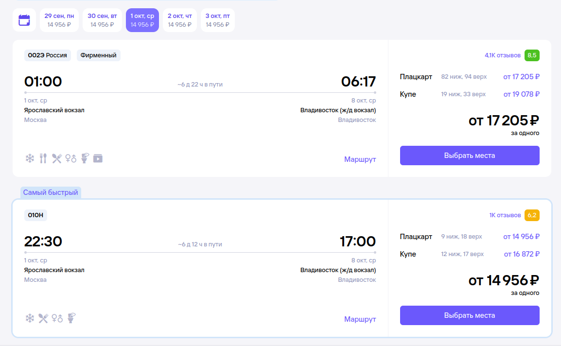Click the gender compartments icon on train 002Э
This screenshot has height=346, width=561.
coord(71,158)
